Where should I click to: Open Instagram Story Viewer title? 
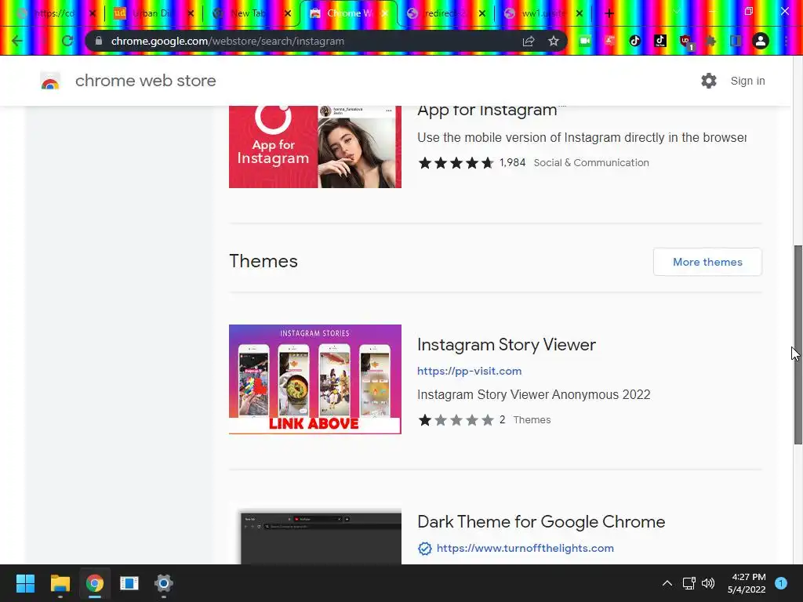click(x=506, y=345)
